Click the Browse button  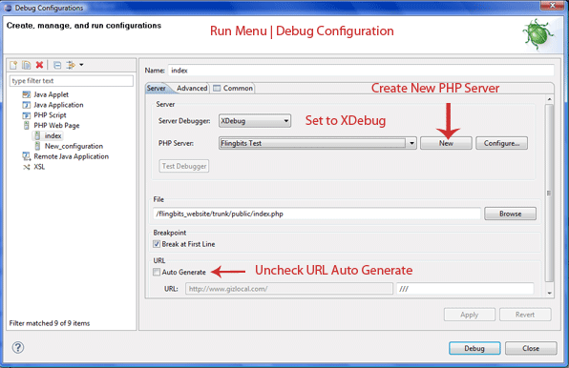[x=510, y=214]
